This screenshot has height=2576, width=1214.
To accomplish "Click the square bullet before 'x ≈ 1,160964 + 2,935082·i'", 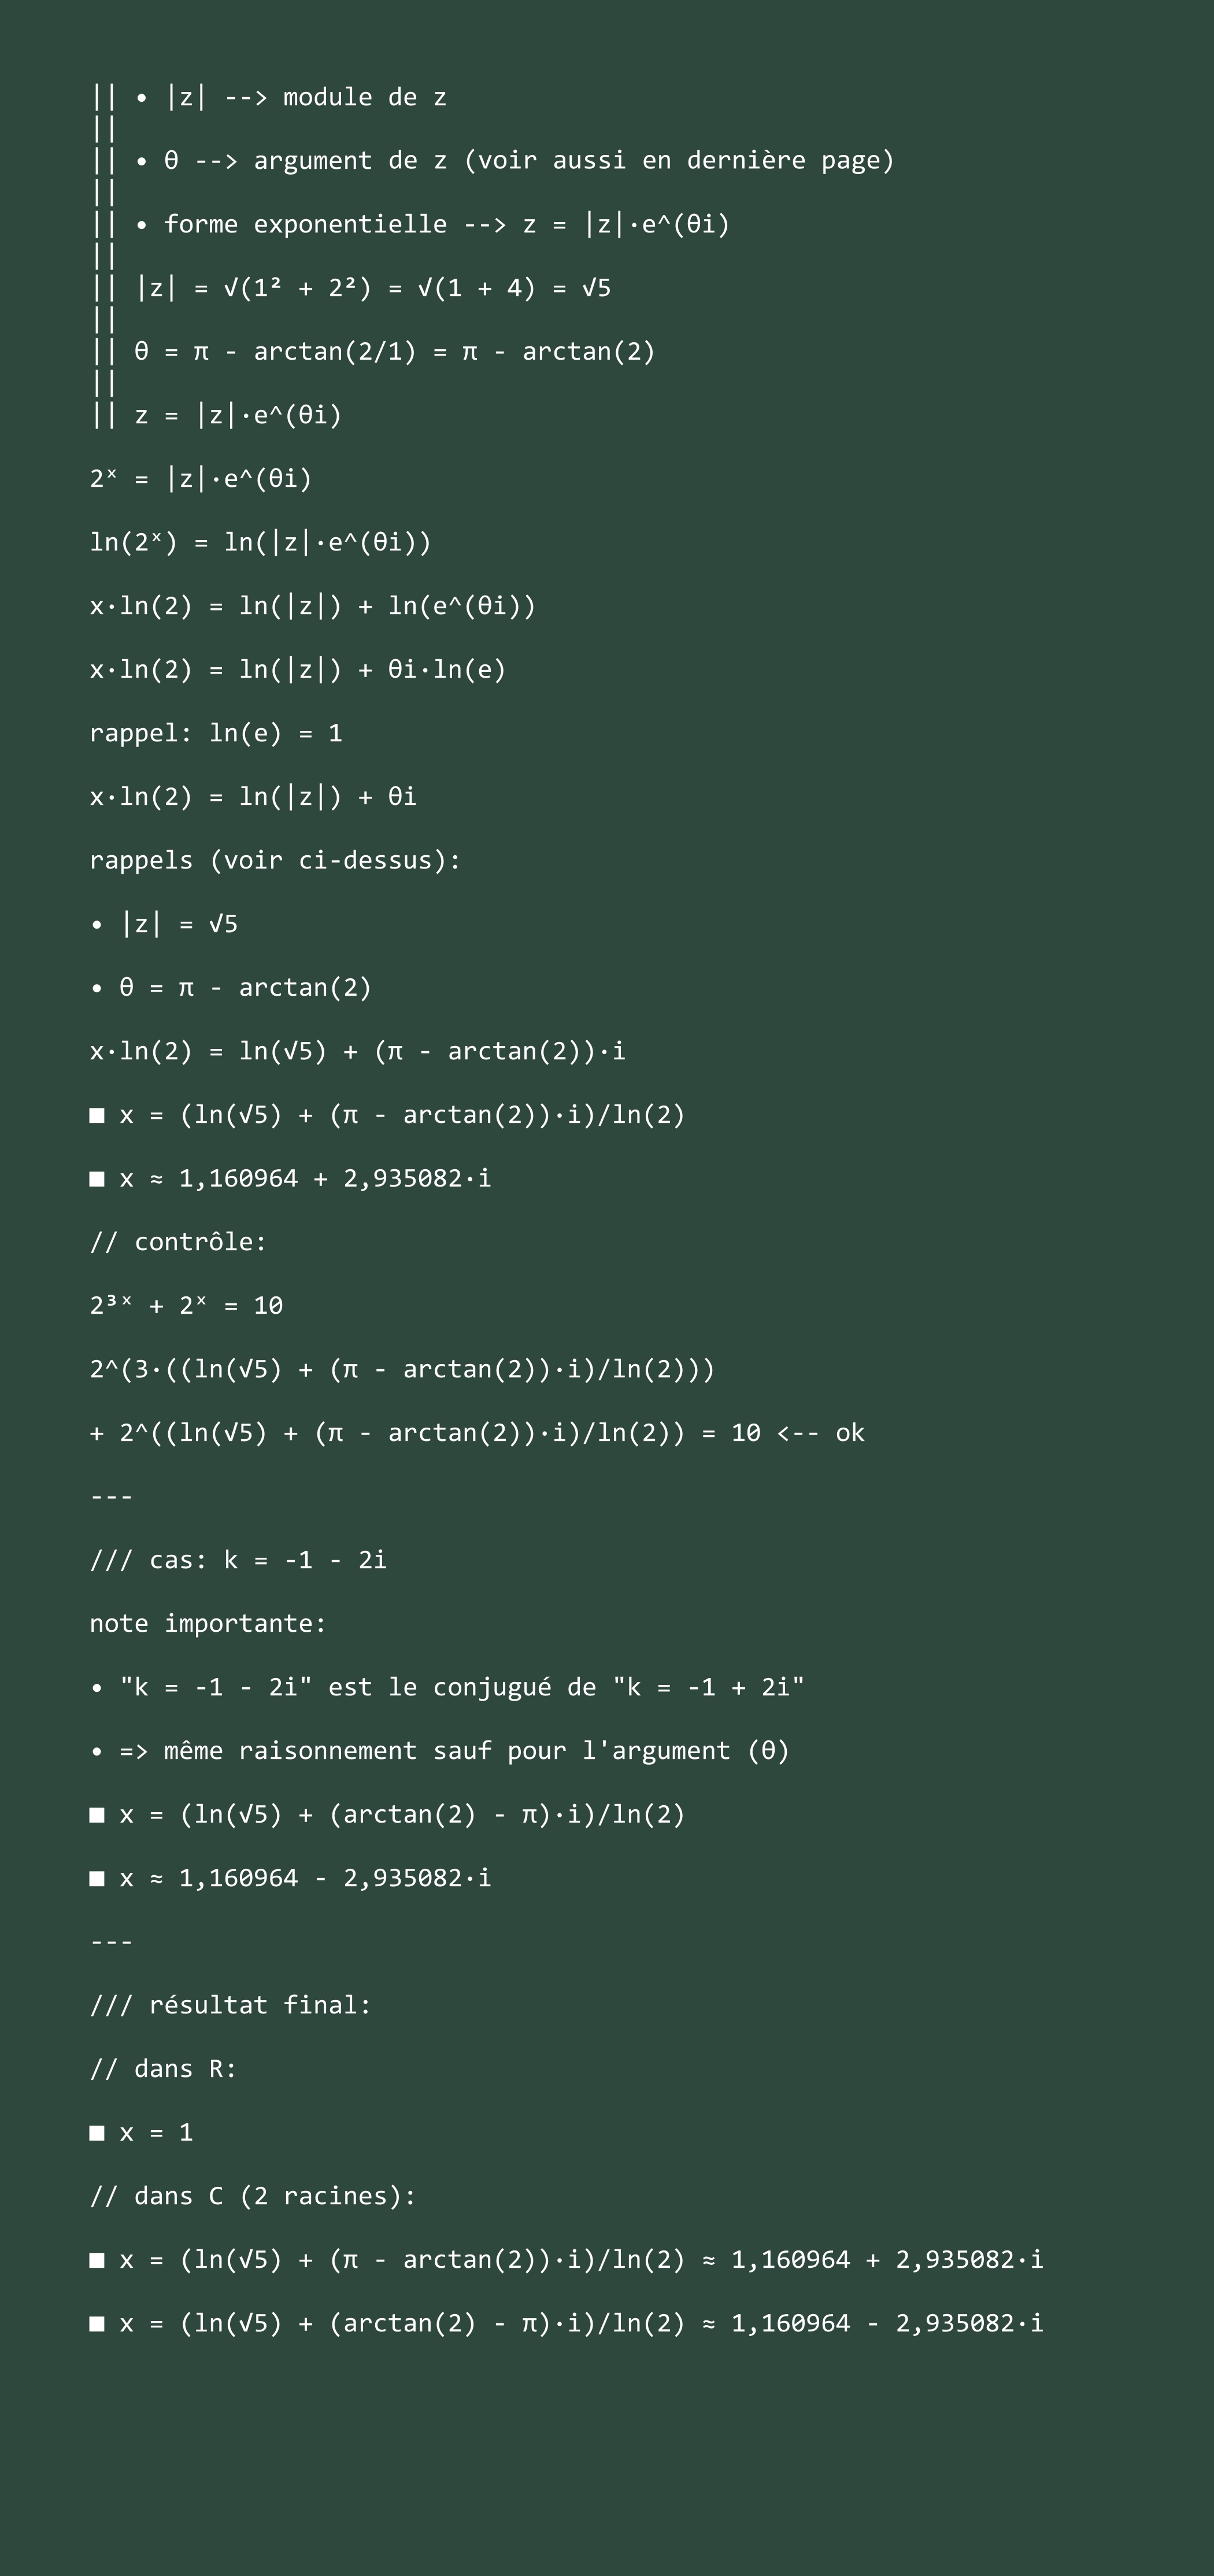I will (x=97, y=1179).
